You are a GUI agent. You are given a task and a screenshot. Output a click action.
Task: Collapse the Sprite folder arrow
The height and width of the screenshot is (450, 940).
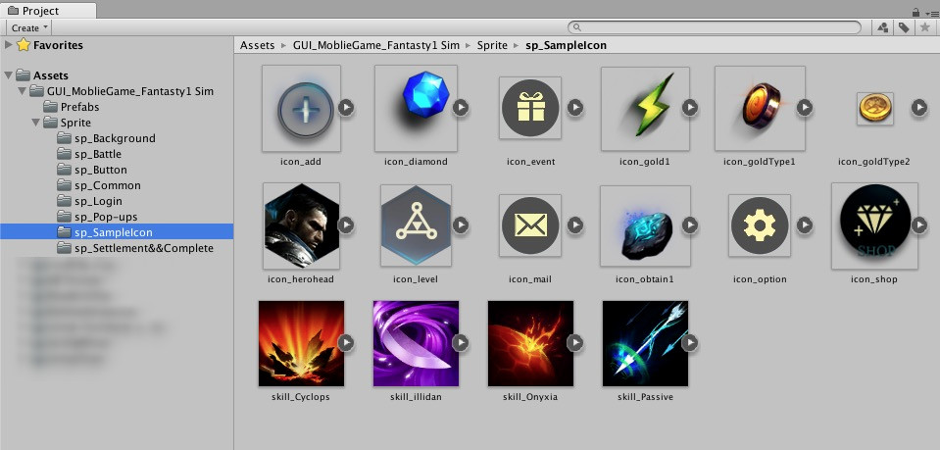point(36,123)
